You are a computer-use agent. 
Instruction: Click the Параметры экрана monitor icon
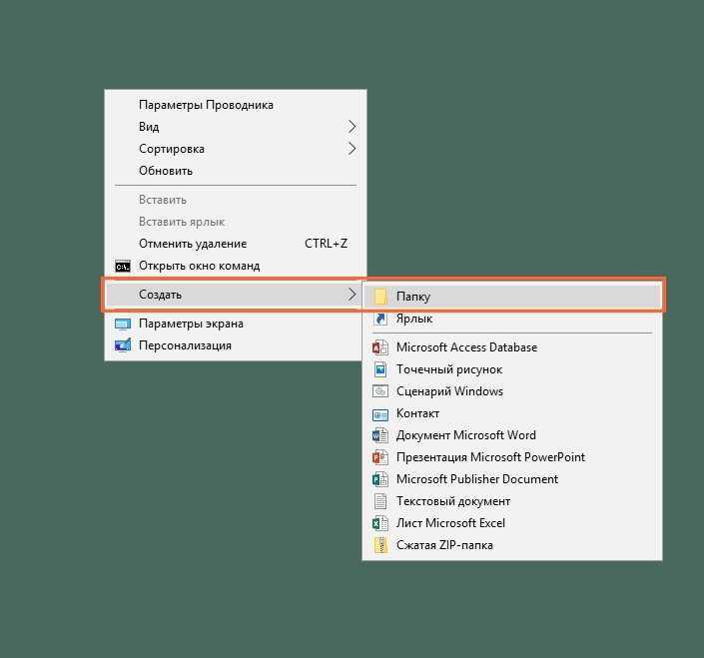tap(123, 324)
